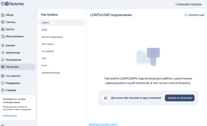
Task: Select the Купить purchase icon
Action: 3,29
